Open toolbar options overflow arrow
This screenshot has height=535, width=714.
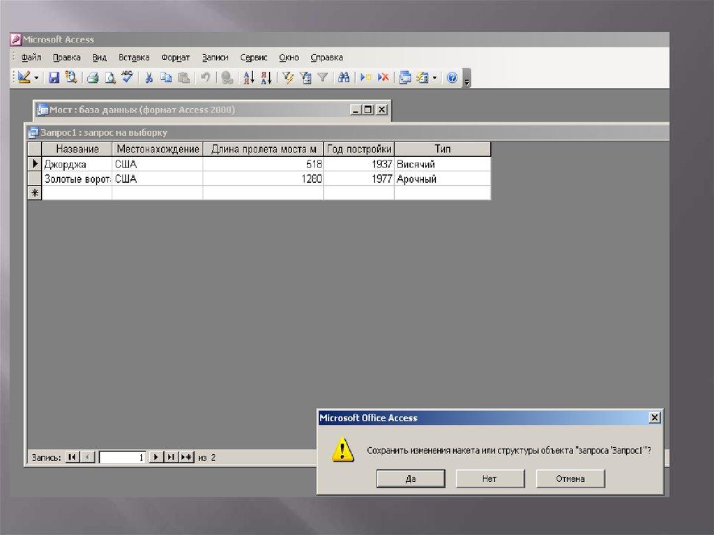pyautogui.click(x=467, y=81)
